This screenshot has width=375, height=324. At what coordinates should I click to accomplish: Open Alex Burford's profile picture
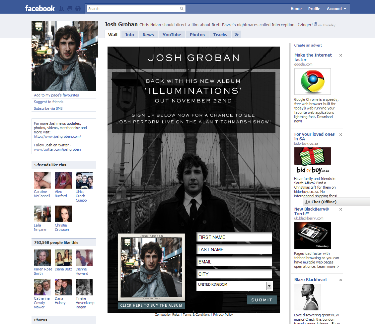[63, 180]
